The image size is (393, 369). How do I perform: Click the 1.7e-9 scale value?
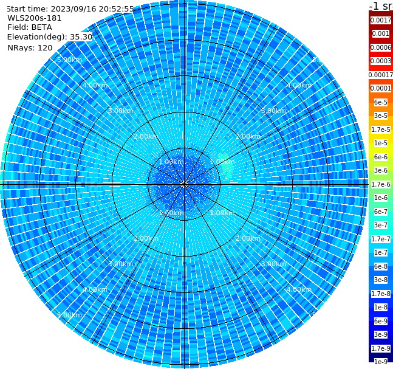[381, 348]
